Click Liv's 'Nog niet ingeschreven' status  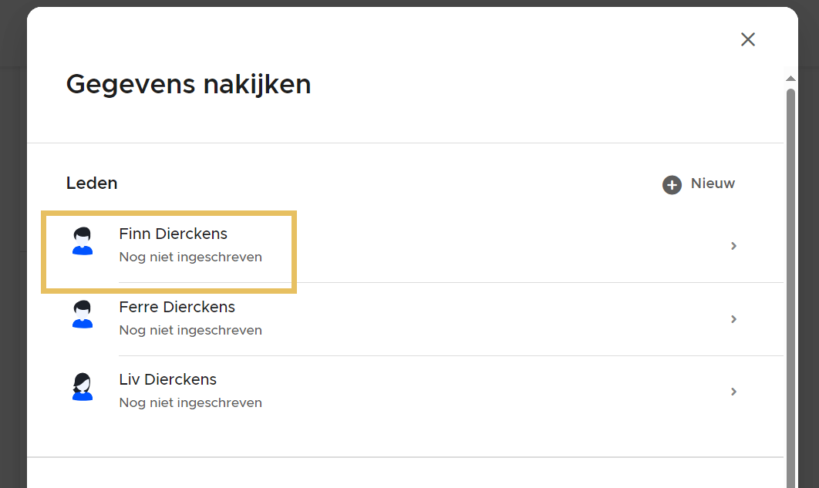[x=190, y=402]
